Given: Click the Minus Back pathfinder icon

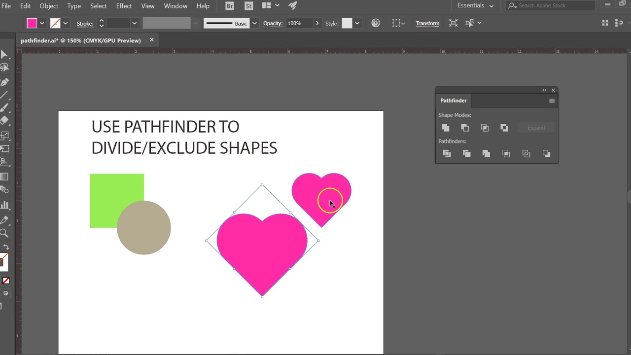Looking at the screenshot, I should [546, 154].
